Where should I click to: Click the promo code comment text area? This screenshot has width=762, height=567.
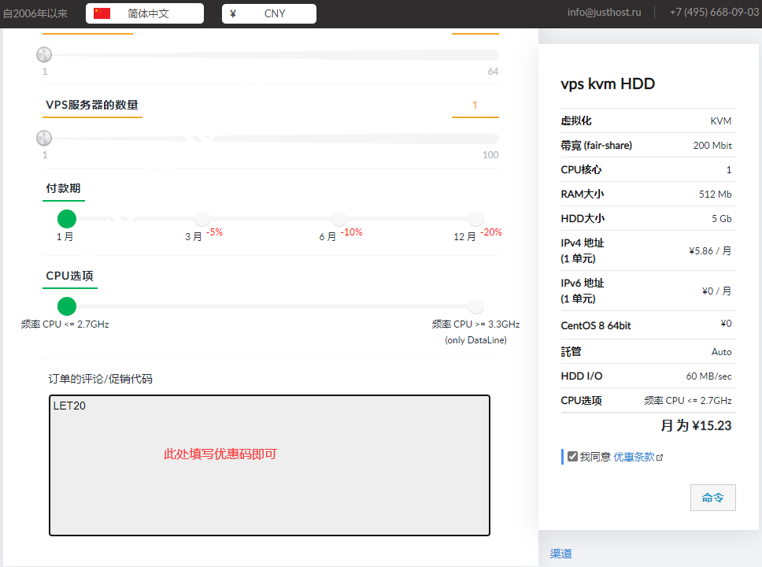(x=269, y=465)
